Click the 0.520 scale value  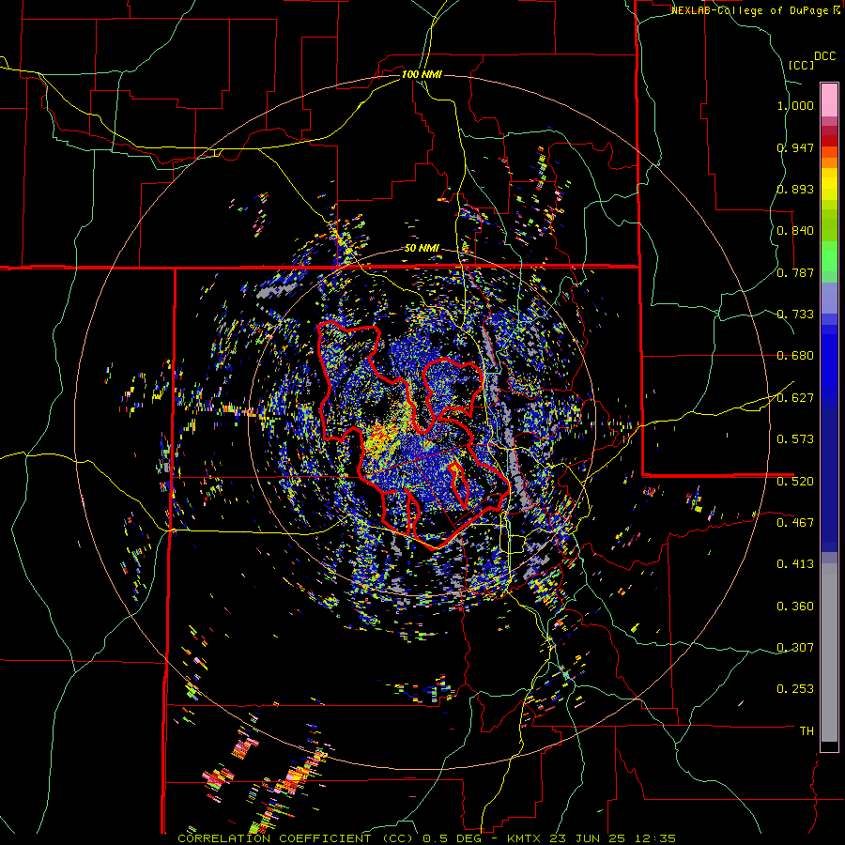pos(795,482)
